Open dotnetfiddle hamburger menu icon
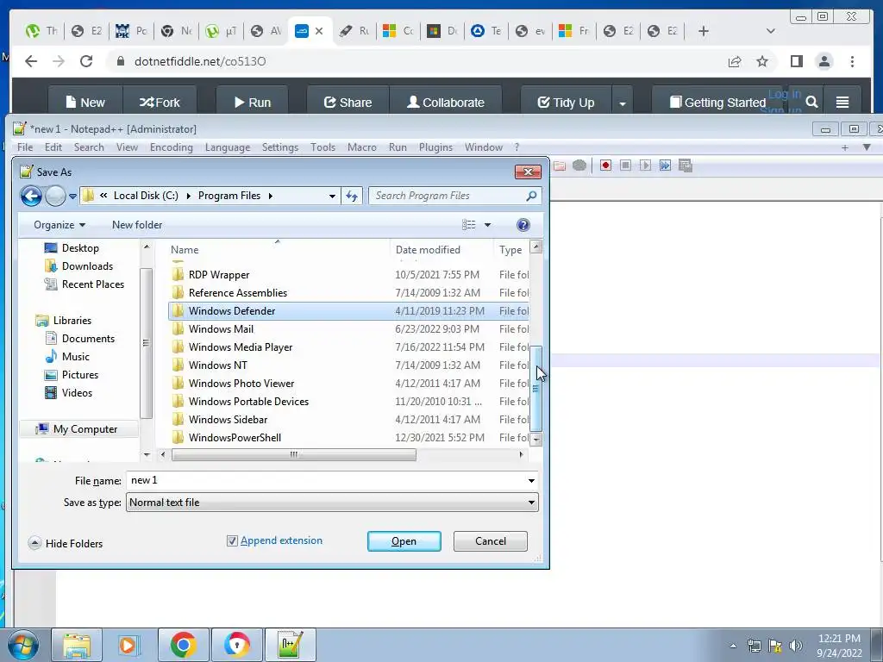 pyautogui.click(x=842, y=102)
